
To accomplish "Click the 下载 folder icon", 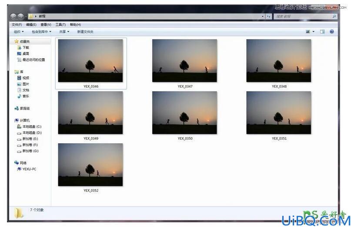I will (19, 48).
